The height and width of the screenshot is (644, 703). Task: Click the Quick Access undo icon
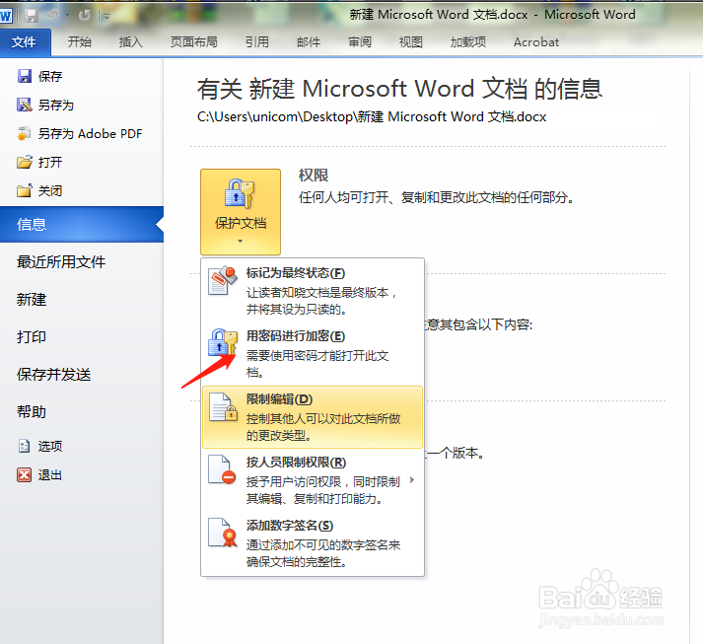53,16
